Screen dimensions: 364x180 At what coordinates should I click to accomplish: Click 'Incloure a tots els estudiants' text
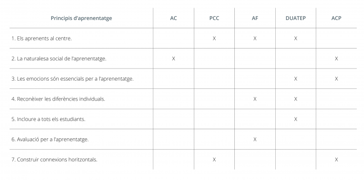(48, 119)
